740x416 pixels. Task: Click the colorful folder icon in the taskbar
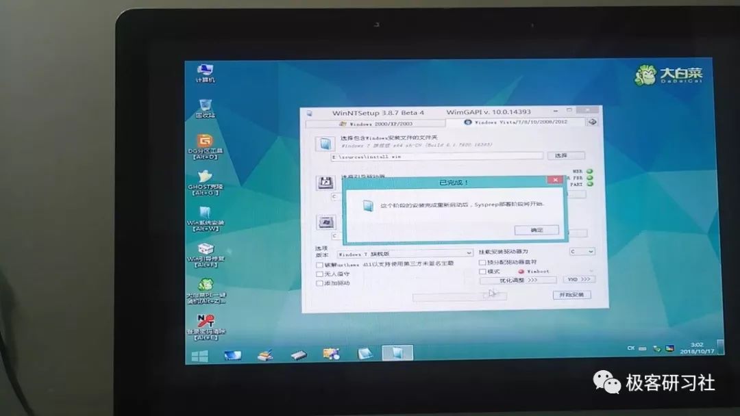(332, 354)
